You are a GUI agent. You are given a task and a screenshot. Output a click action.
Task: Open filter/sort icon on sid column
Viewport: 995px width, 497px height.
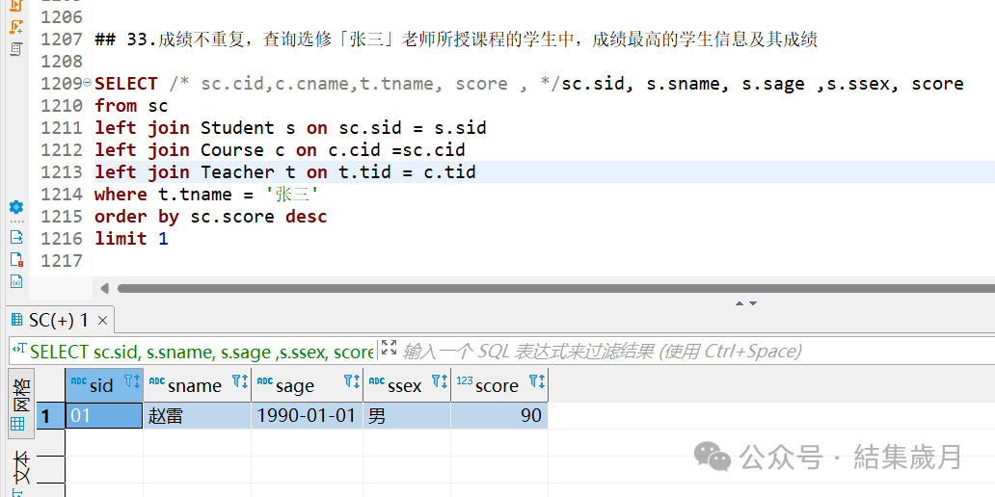pyautogui.click(x=131, y=381)
